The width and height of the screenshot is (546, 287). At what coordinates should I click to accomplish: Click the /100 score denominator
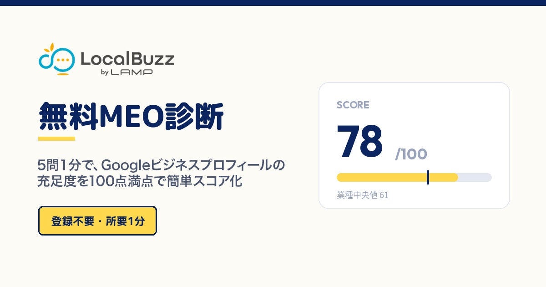[x=411, y=154]
